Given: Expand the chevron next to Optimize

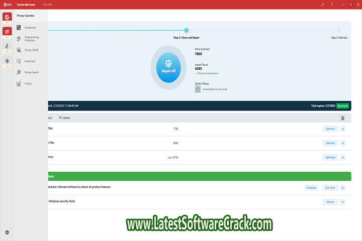Looking at the screenshot, I should point(343,158).
